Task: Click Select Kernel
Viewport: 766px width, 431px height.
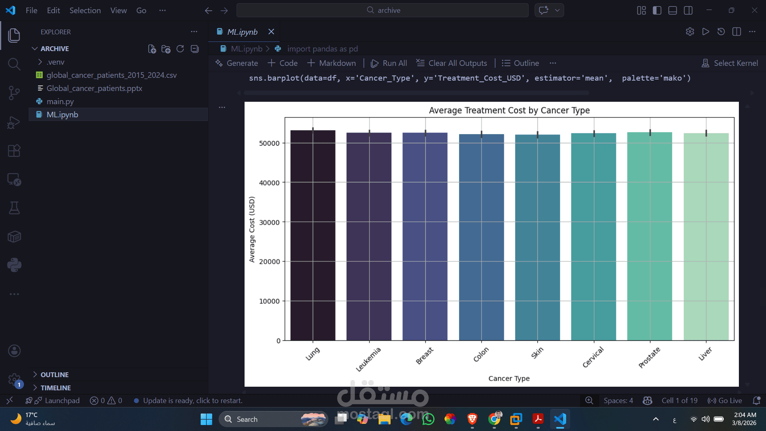Action: [730, 63]
